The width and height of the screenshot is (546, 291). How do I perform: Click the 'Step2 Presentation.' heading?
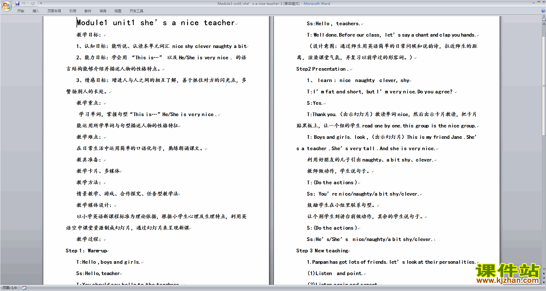click(x=322, y=69)
